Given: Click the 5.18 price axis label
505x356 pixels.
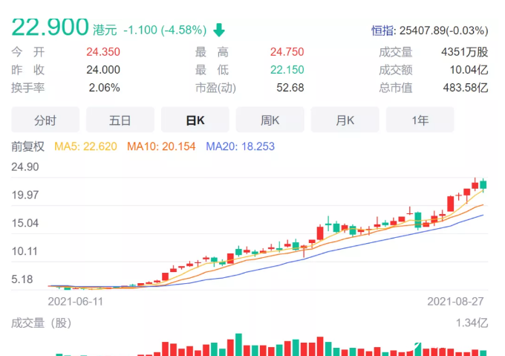Looking at the screenshot, I should point(22,279).
